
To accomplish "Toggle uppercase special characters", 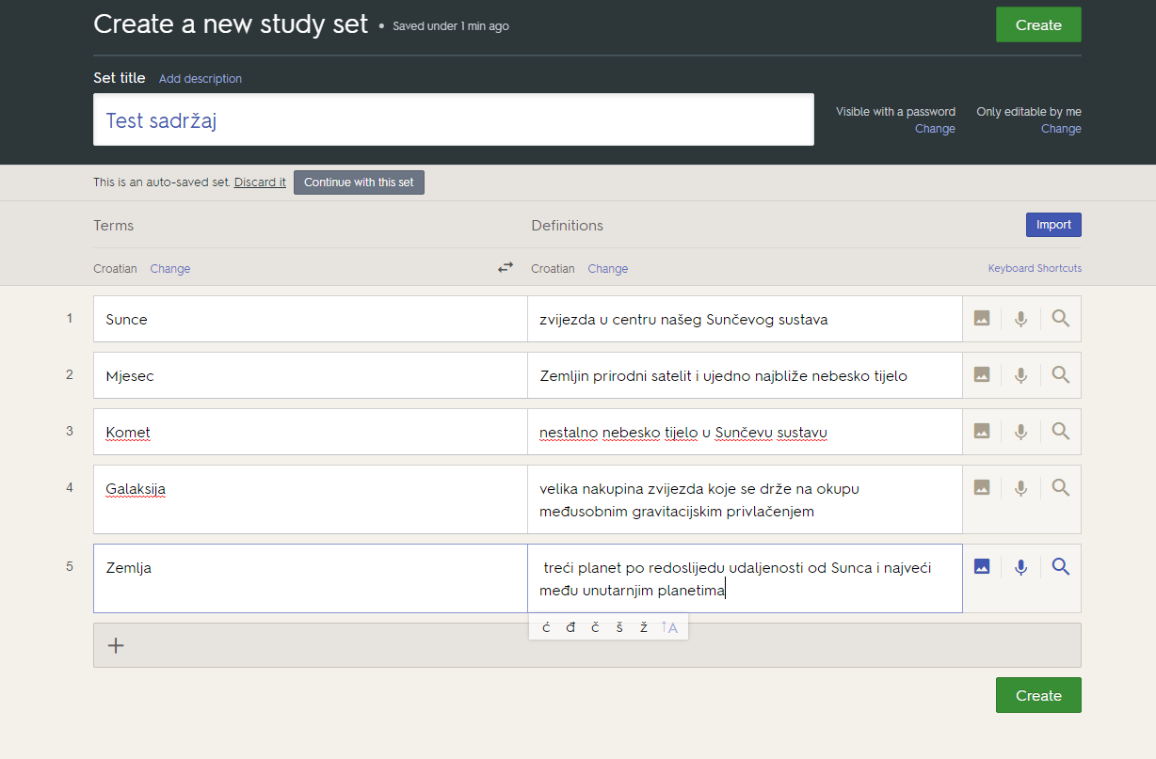I will click(669, 627).
